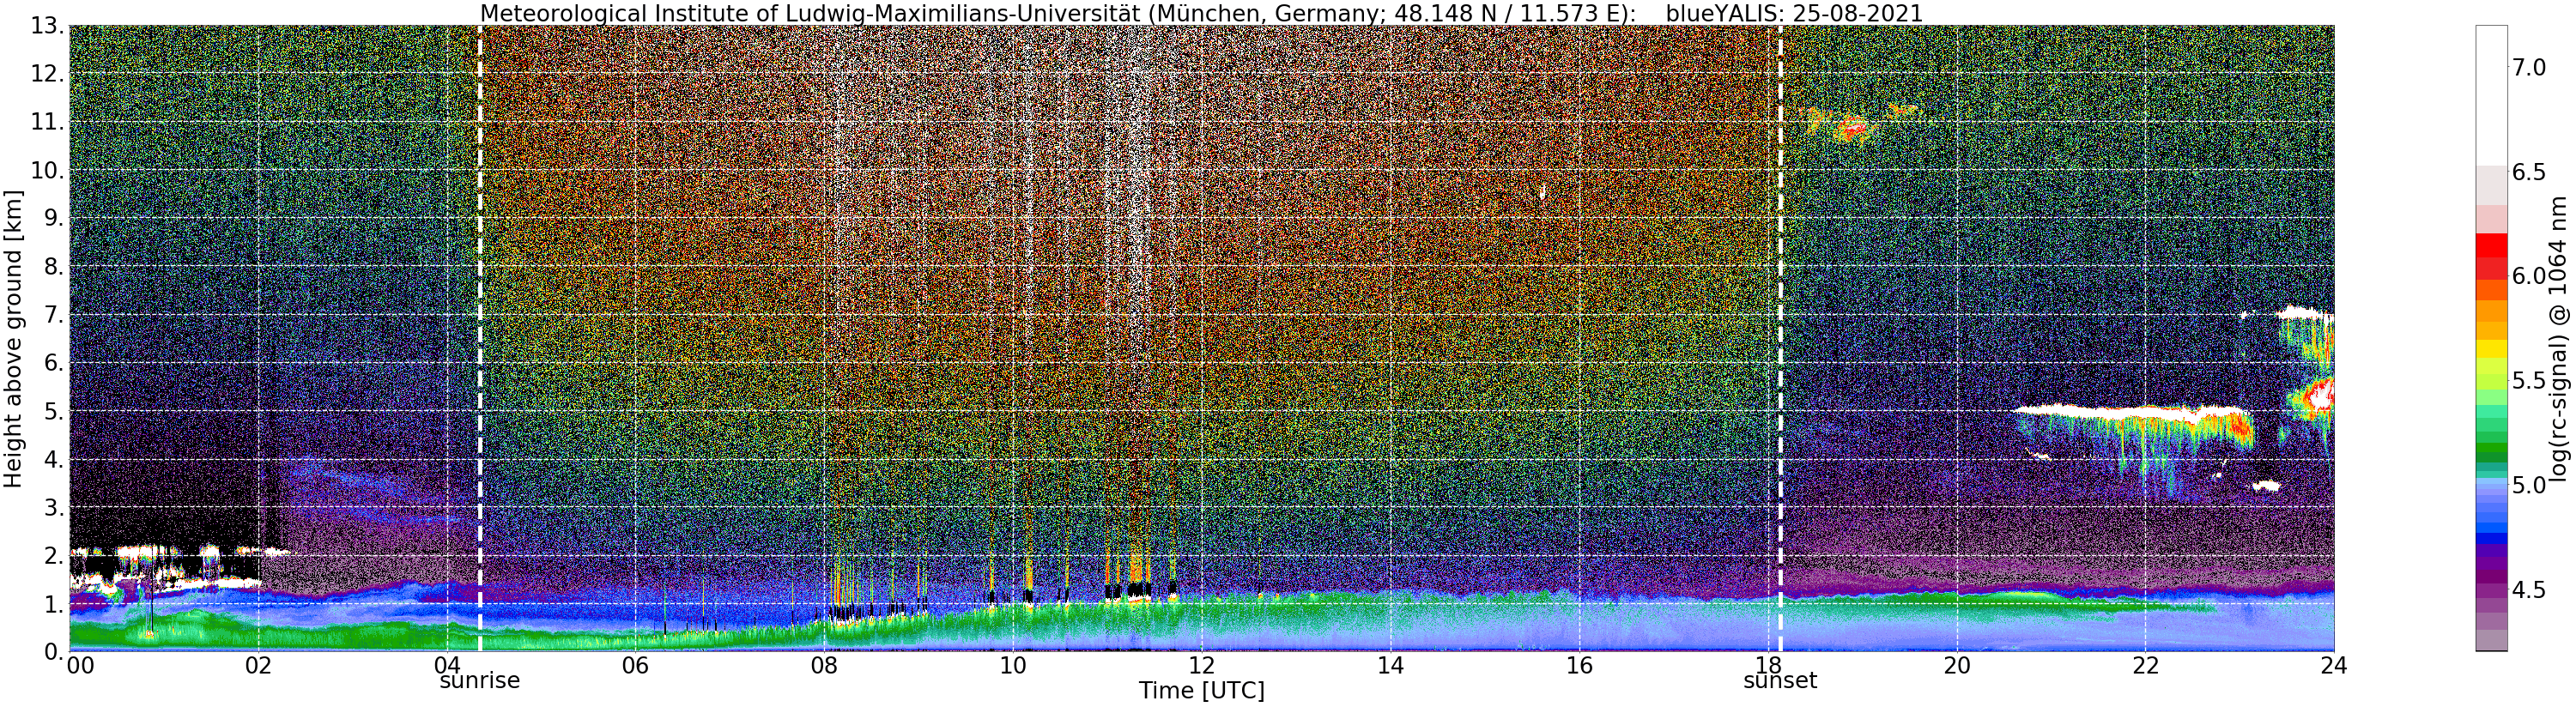Click the '02' time axis tick label
This screenshot has height=707, width=2576.
pyautogui.click(x=258, y=665)
